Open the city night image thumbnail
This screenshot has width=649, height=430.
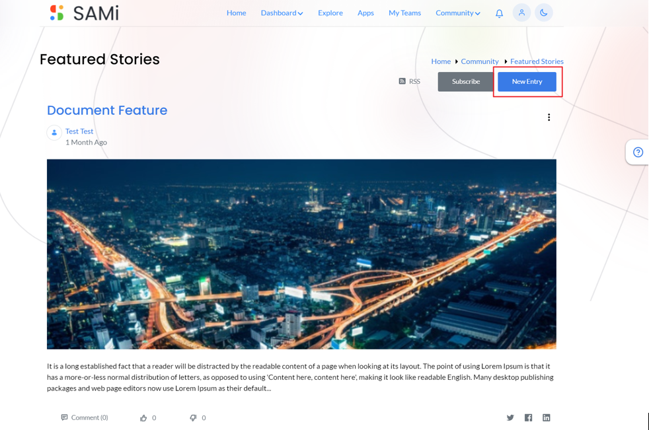click(x=301, y=254)
